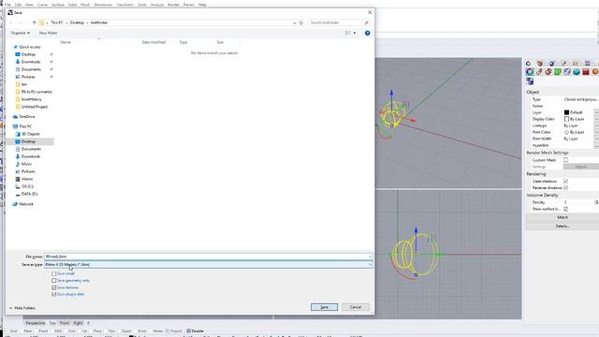Click the Object properties color-wheel icon
Image resolution: width=599 pixels, height=337 pixels.
pyautogui.click(x=530, y=71)
